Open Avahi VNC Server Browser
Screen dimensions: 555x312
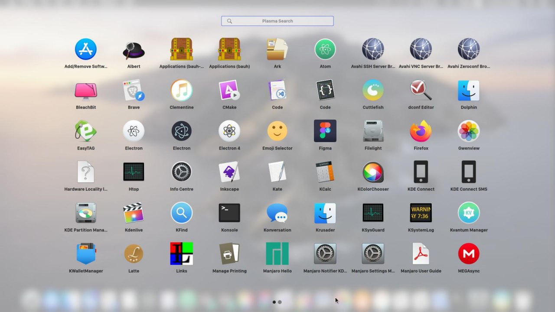tap(421, 49)
